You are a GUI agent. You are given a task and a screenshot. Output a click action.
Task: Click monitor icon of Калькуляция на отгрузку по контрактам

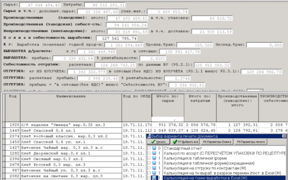[154, 168]
